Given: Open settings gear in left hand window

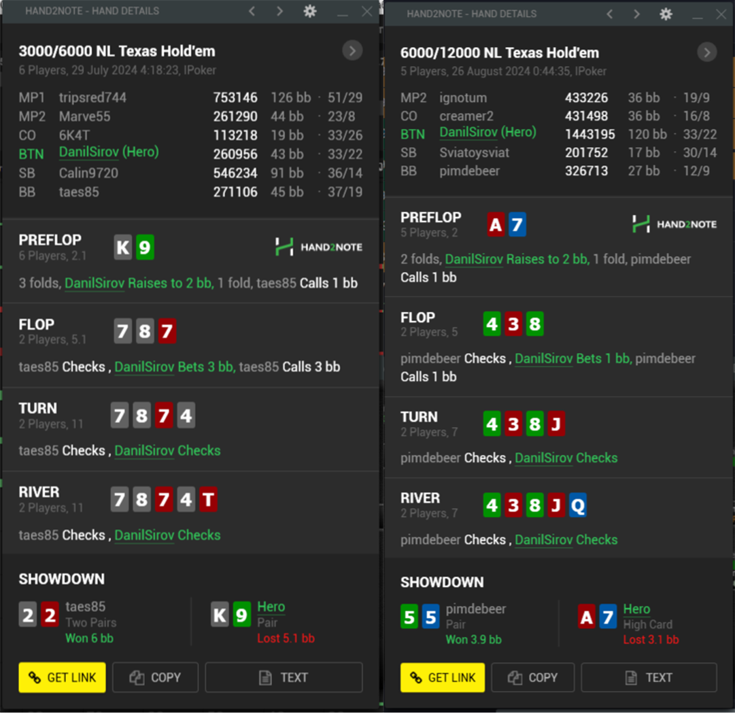Looking at the screenshot, I should [x=310, y=11].
